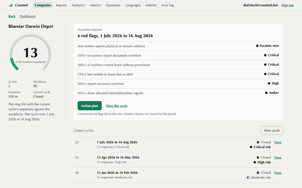Screen dimensions: 302x188
Task: Sign out of the account
Action: click(288, 5)
